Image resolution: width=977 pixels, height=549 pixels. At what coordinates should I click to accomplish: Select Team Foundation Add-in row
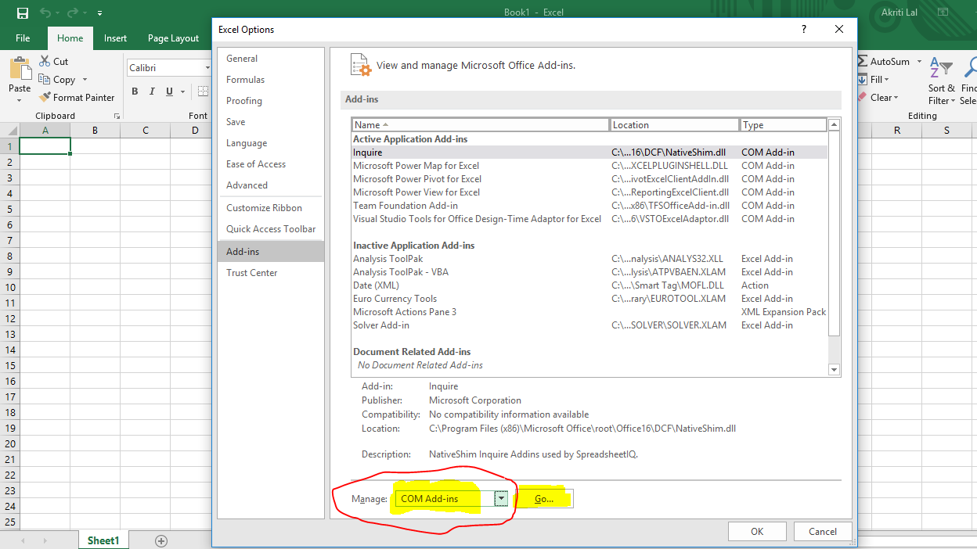(589, 206)
